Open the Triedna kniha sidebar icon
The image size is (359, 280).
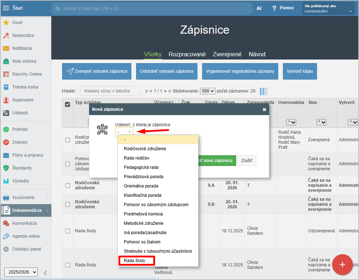point(6,87)
